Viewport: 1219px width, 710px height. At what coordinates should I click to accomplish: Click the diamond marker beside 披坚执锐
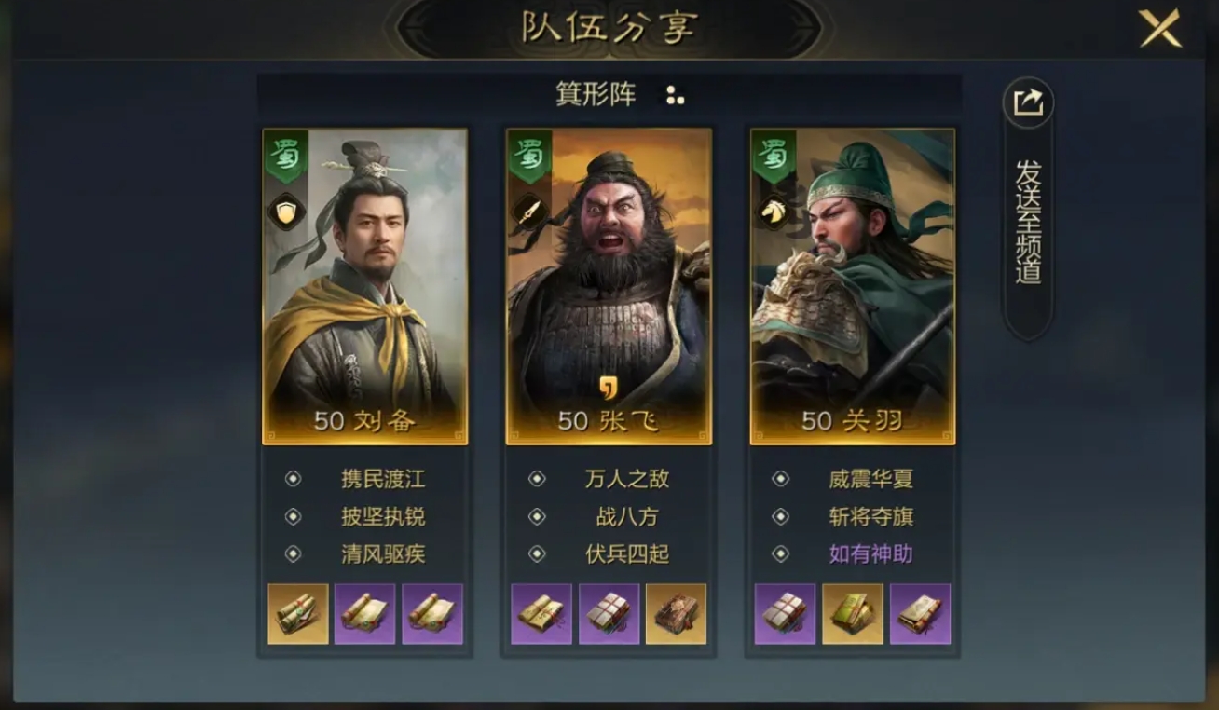pos(293,516)
